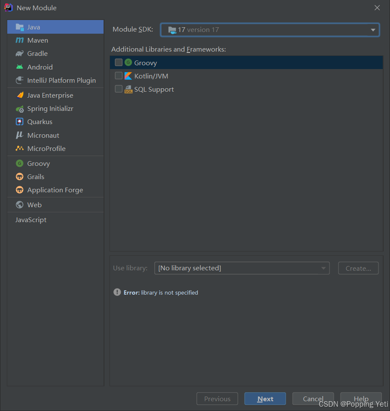Select the SQL Support label text
Image resolution: width=390 pixels, height=411 pixels.
pyautogui.click(x=154, y=90)
